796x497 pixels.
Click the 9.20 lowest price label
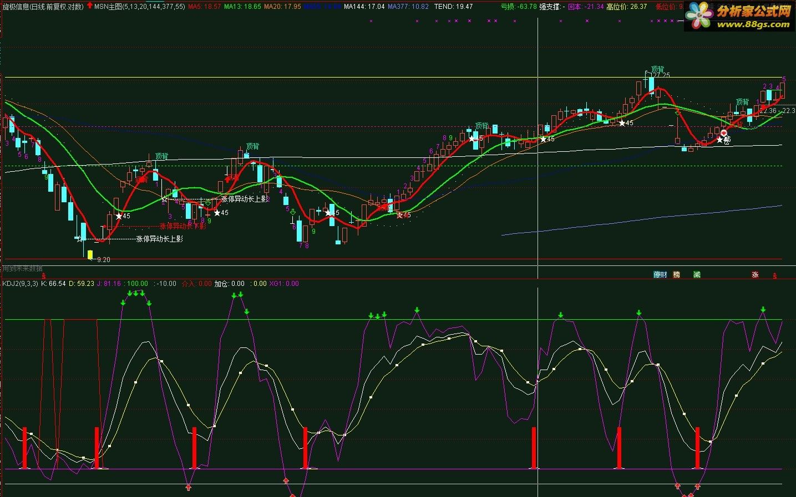point(103,259)
